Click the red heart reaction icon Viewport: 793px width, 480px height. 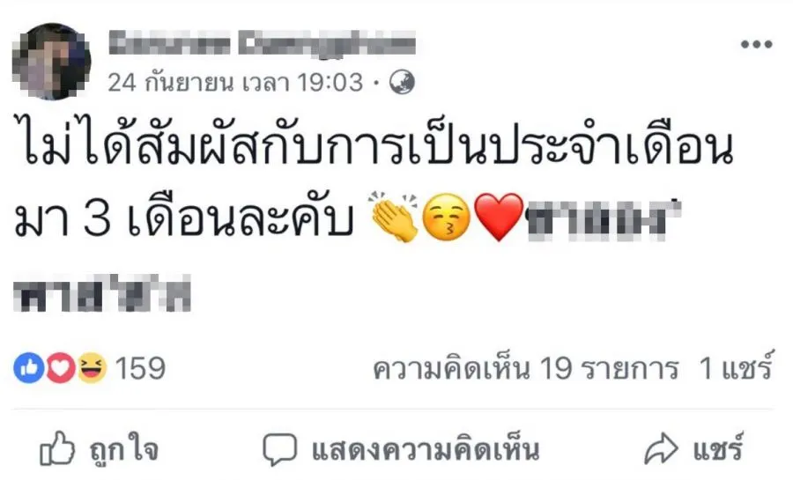(61, 367)
